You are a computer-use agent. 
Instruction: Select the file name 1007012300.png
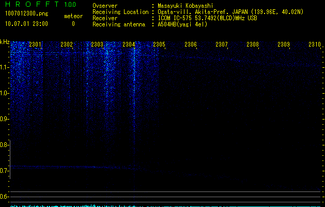click(x=27, y=14)
